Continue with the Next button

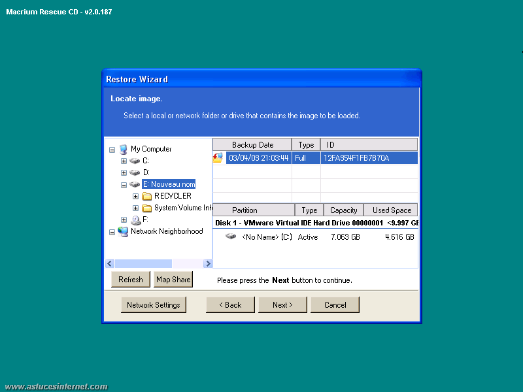[x=282, y=304]
